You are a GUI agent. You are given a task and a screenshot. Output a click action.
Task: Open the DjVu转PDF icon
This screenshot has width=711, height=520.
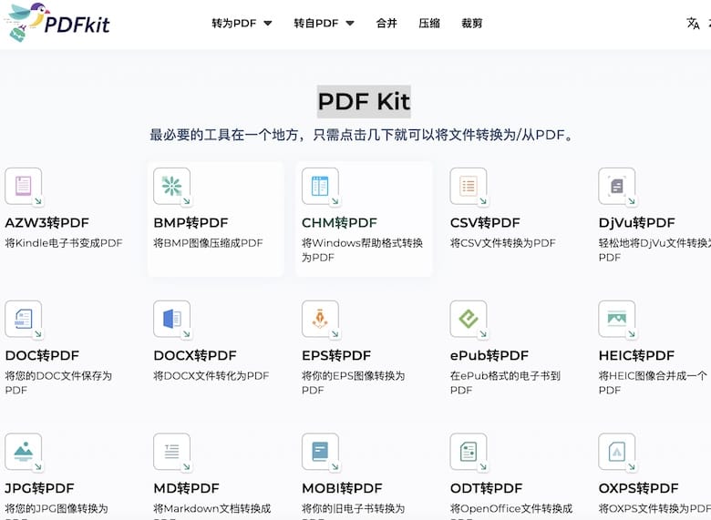(617, 187)
